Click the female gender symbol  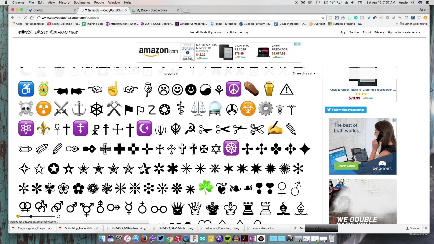[x=282, y=189]
